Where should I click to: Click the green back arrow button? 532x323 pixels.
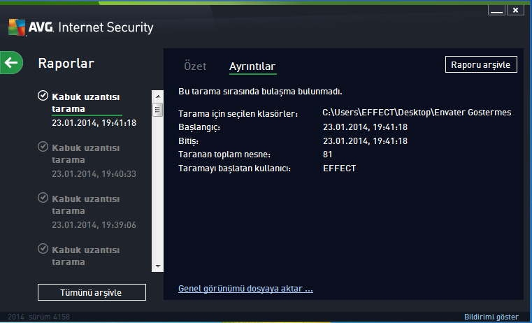(x=11, y=62)
